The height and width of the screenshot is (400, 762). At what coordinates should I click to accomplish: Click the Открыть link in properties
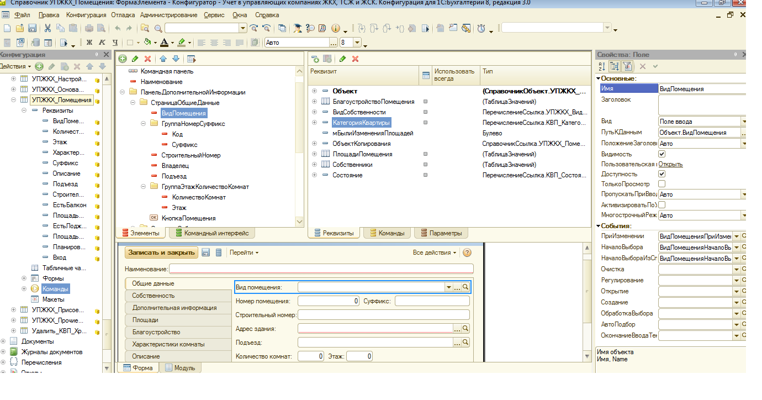click(x=670, y=164)
